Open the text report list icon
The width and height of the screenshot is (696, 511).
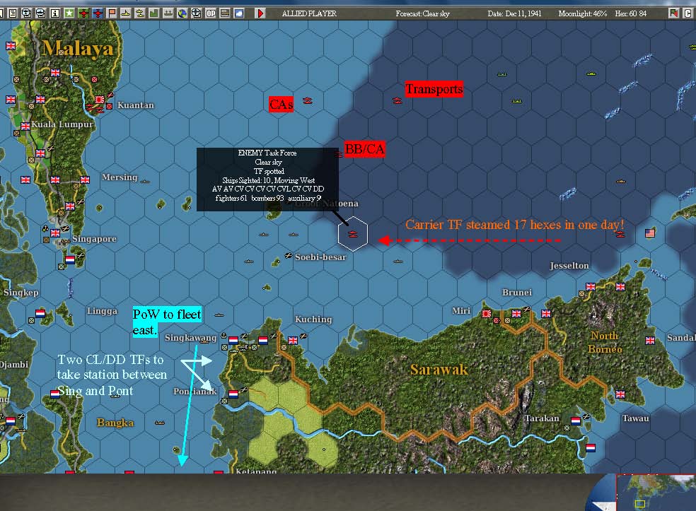(13, 13)
